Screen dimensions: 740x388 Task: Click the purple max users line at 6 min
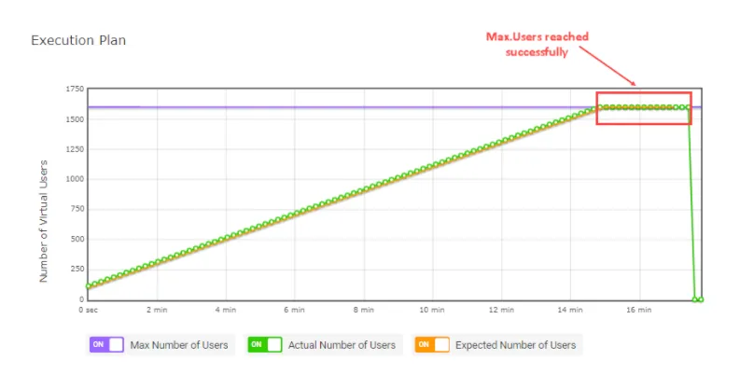295,107
